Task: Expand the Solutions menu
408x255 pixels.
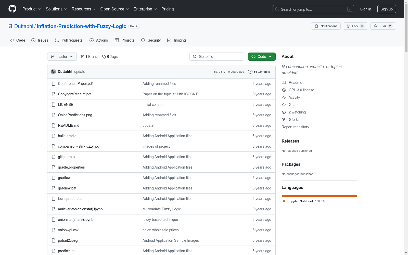Action: point(56,9)
